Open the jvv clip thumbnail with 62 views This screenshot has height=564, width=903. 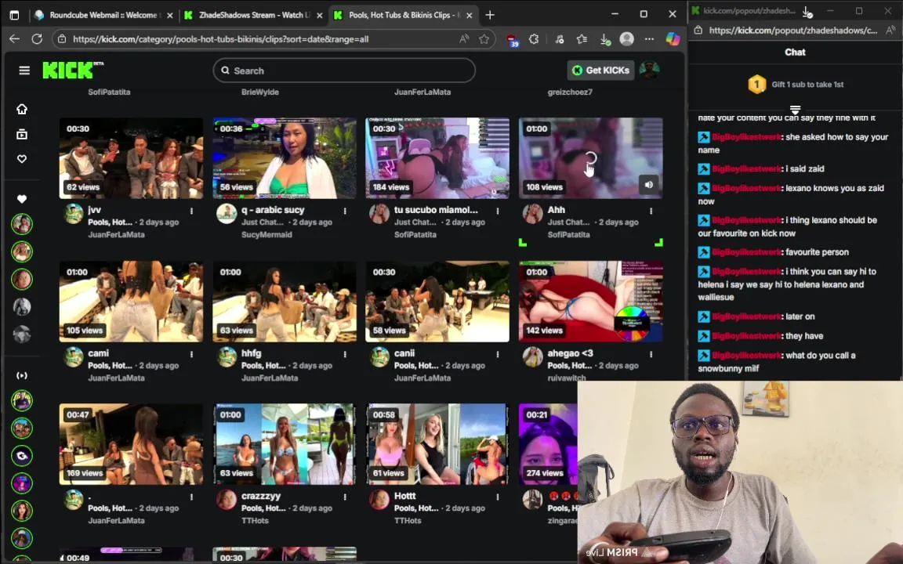(x=131, y=158)
